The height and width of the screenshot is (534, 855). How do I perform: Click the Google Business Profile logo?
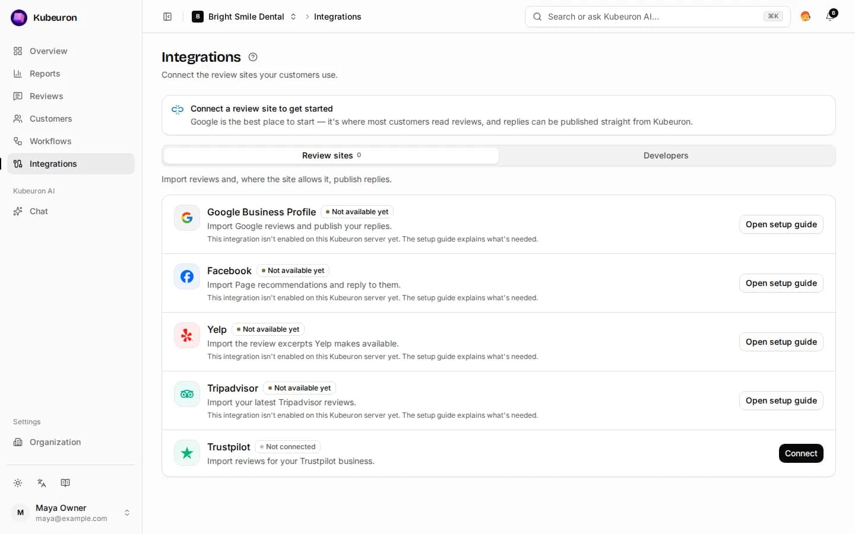(x=187, y=218)
